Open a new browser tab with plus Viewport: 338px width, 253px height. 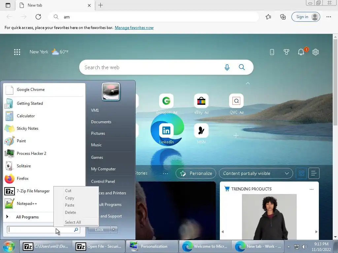click(100, 5)
